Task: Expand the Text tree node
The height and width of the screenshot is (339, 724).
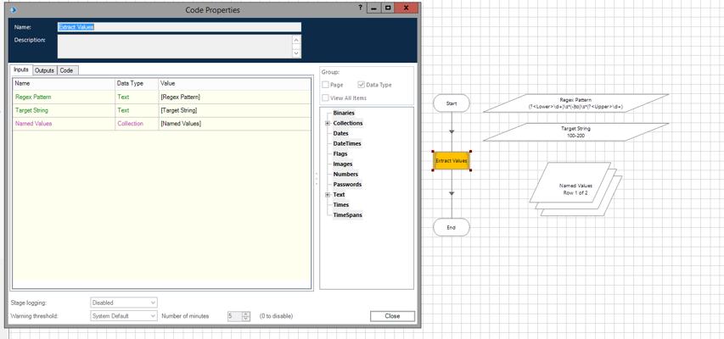Action: 328,195
